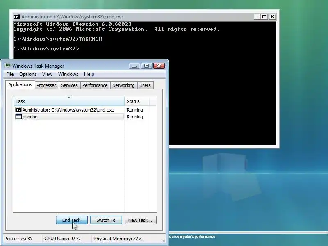Minimize the cmd.exe window
The height and width of the screenshot is (246, 328).
coord(257,16)
